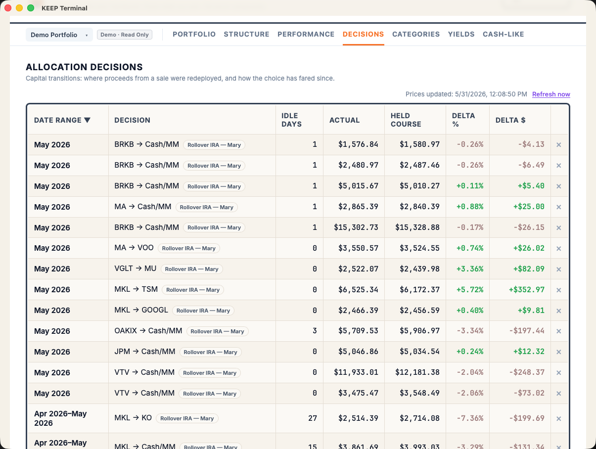The height and width of the screenshot is (449, 596).
Task: Switch to the Cash-Like tab
Action: tap(503, 34)
